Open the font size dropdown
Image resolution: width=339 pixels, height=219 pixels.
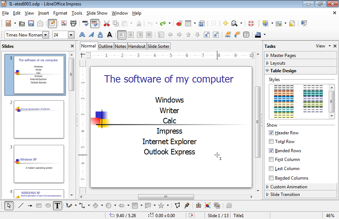point(71,35)
